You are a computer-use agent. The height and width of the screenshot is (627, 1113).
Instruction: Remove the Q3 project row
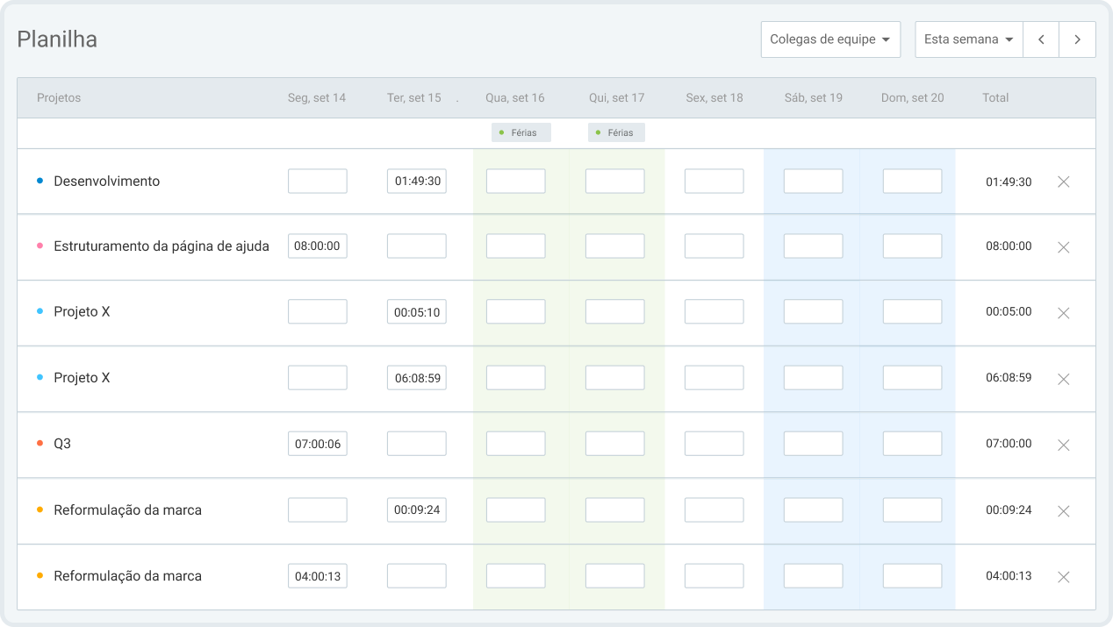pos(1063,445)
